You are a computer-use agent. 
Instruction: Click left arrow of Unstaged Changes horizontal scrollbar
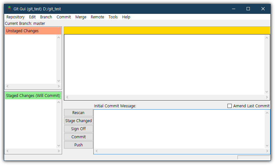(7, 86)
